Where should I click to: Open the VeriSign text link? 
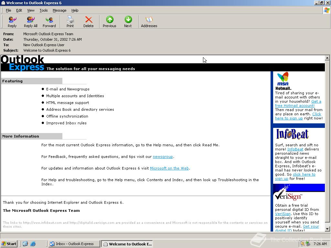point(283,214)
